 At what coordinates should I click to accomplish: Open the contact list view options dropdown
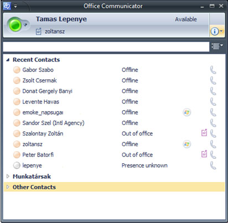pos(217,46)
